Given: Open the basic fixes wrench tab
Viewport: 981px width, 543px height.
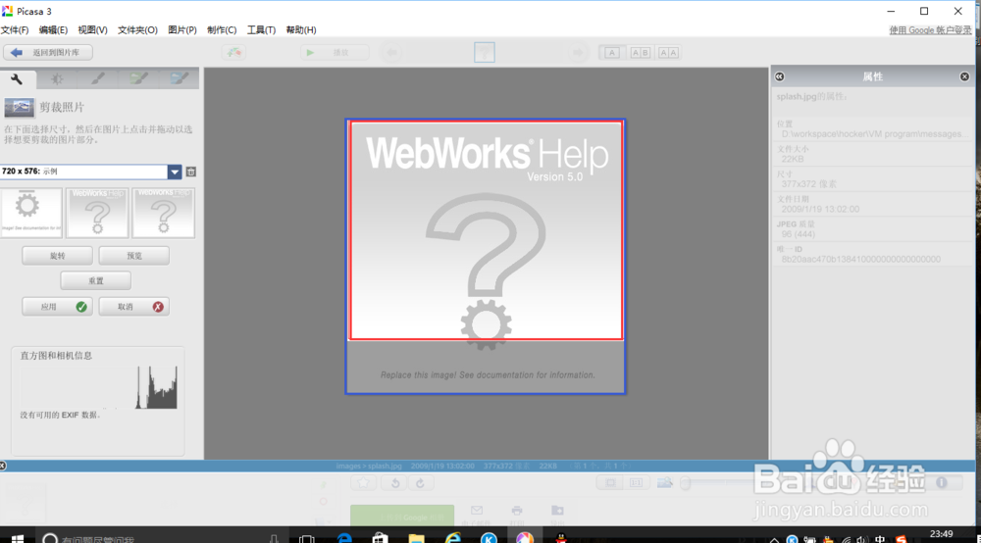Looking at the screenshot, I should click(x=17, y=78).
